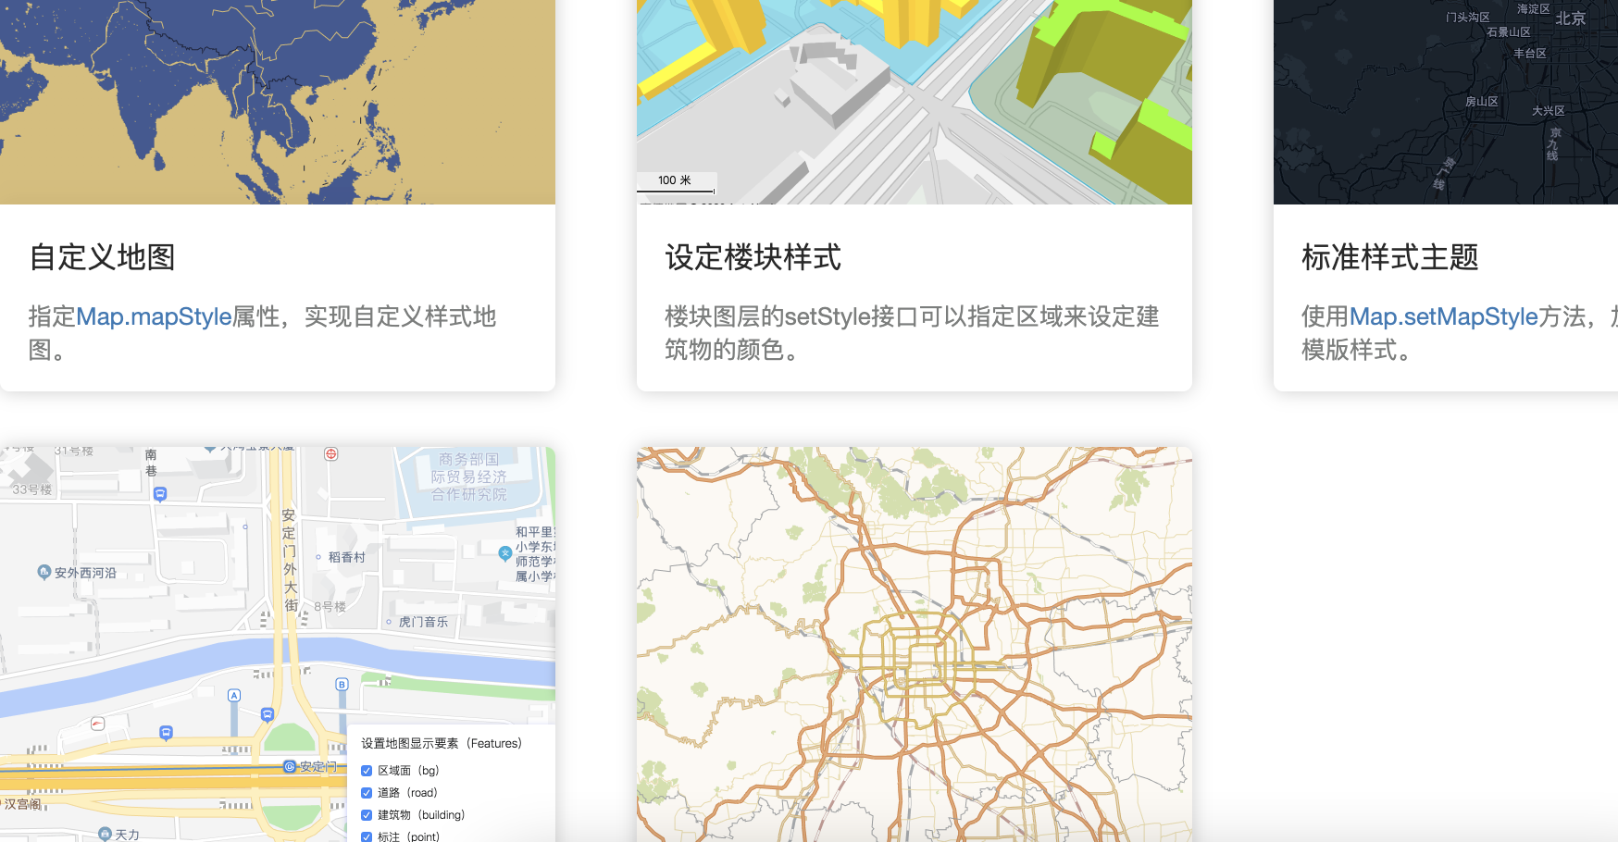Click the 门头沟区 label on the dark map
Viewport: 1618px width, 842px height.
pos(1467,18)
